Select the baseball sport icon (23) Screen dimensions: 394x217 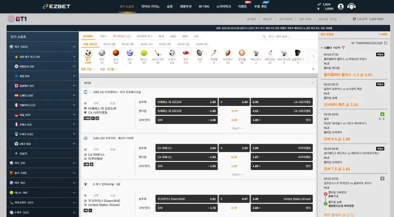102,53
